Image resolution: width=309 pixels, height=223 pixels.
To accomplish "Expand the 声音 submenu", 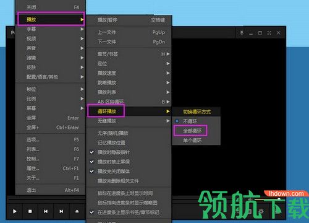I will [x=51, y=48].
